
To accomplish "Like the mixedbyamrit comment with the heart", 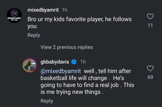I will point(150,17).
